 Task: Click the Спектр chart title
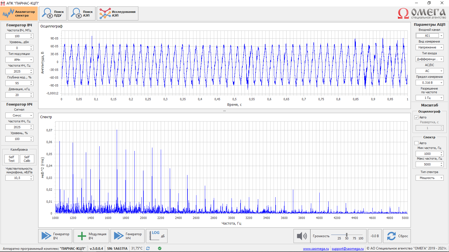(x=46, y=117)
